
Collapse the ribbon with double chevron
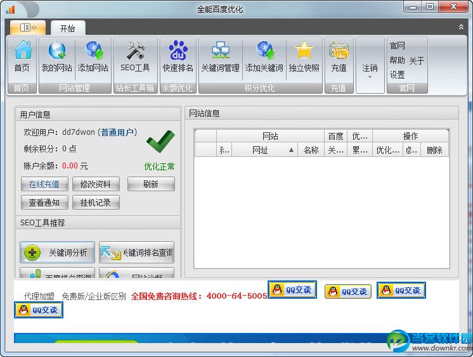pyautogui.click(x=461, y=27)
